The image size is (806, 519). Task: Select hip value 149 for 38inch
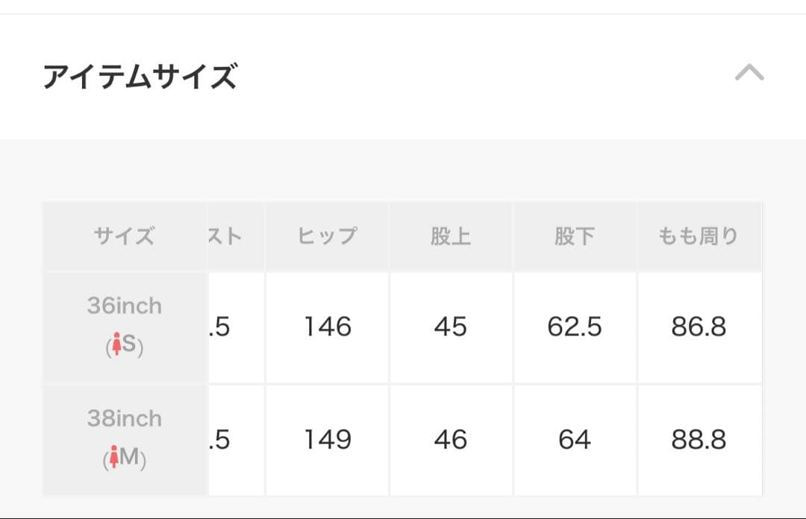pos(327,440)
